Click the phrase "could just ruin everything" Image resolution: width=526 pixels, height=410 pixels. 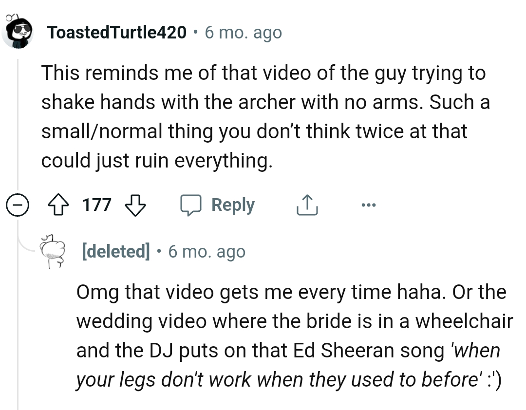click(x=156, y=161)
